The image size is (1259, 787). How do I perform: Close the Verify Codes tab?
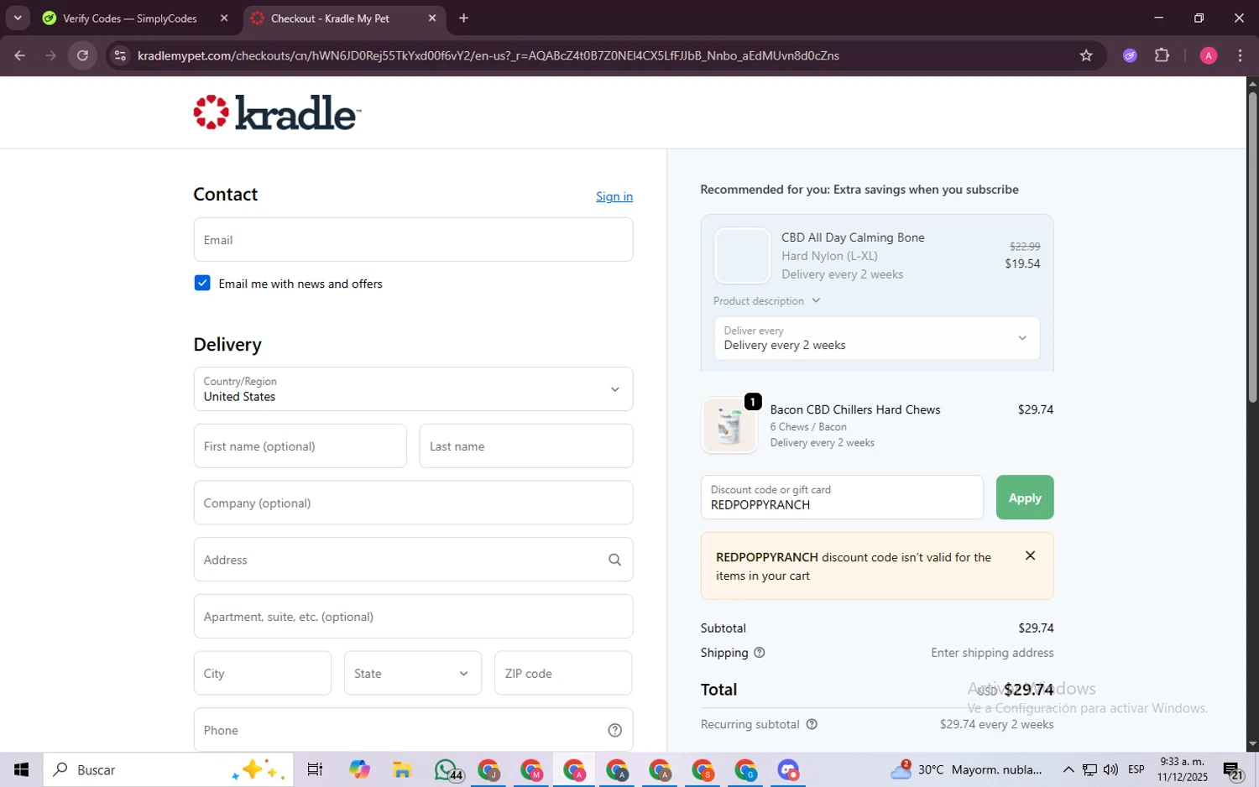pyautogui.click(x=224, y=18)
